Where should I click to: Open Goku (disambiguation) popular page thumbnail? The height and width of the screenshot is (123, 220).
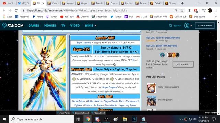(152, 88)
